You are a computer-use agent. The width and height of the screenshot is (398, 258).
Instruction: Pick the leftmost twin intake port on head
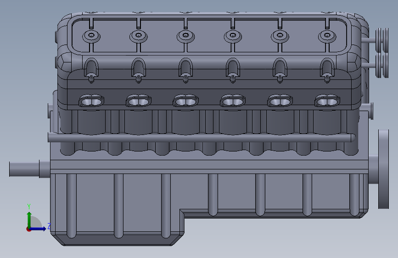tap(91, 101)
